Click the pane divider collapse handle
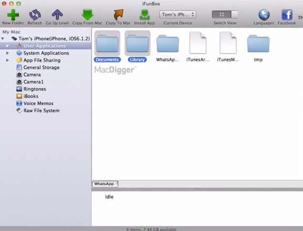 [x=197, y=190]
